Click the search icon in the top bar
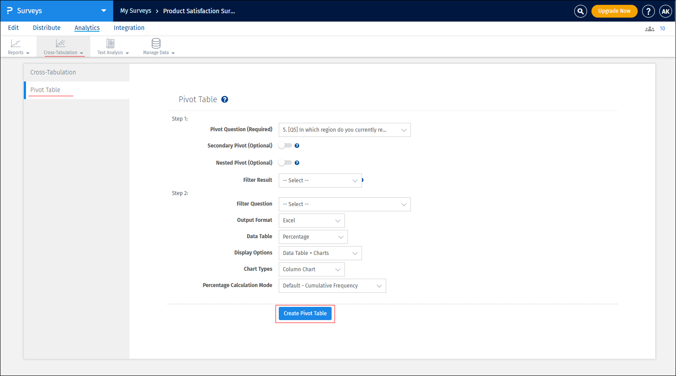This screenshot has width=676, height=376. tap(580, 11)
